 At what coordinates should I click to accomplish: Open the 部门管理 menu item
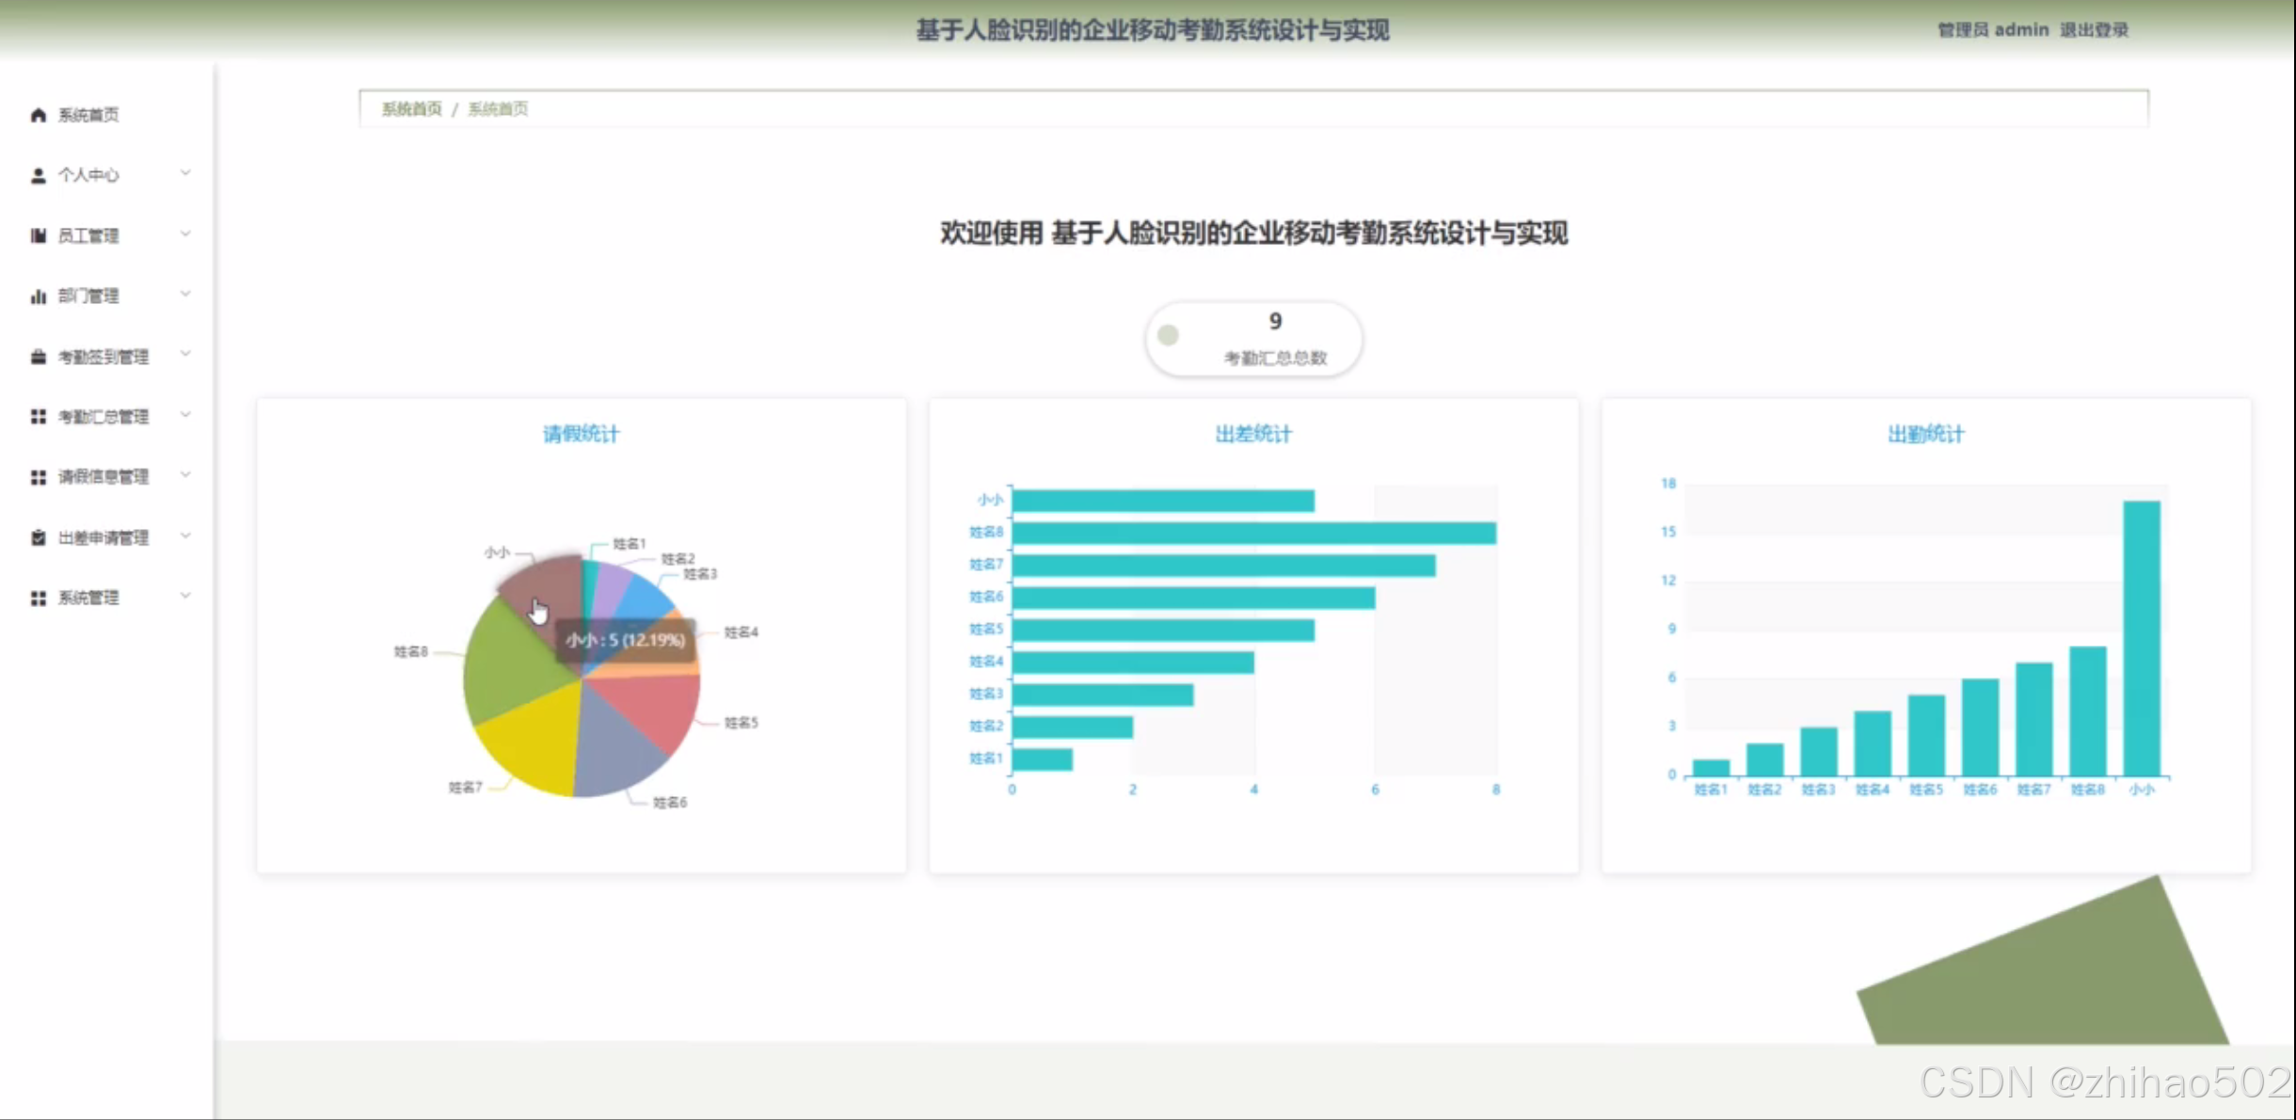88,296
